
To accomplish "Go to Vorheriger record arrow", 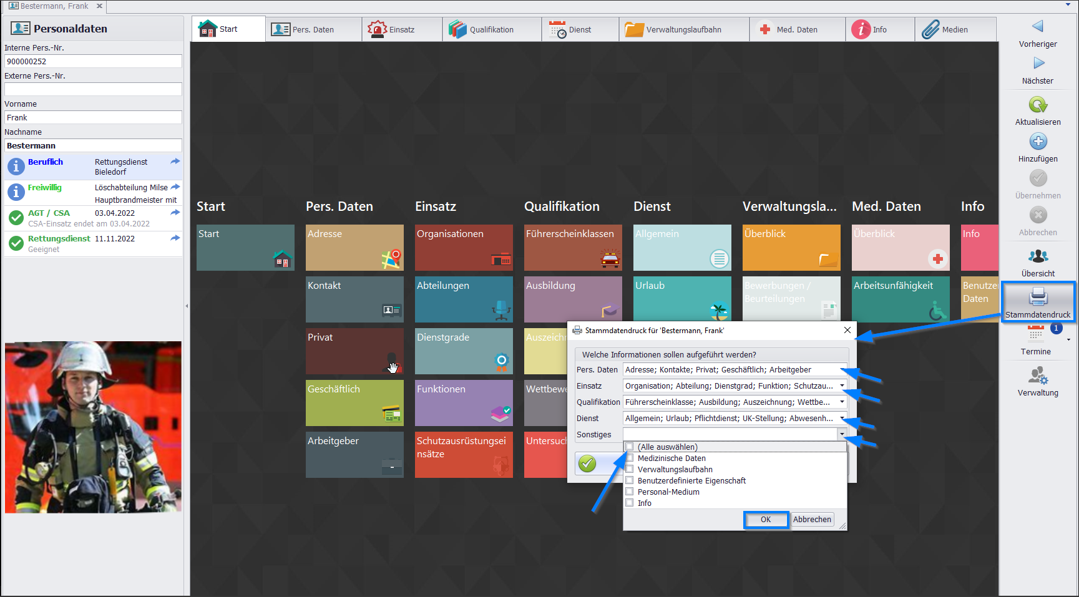I will pyautogui.click(x=1038, y=26).
